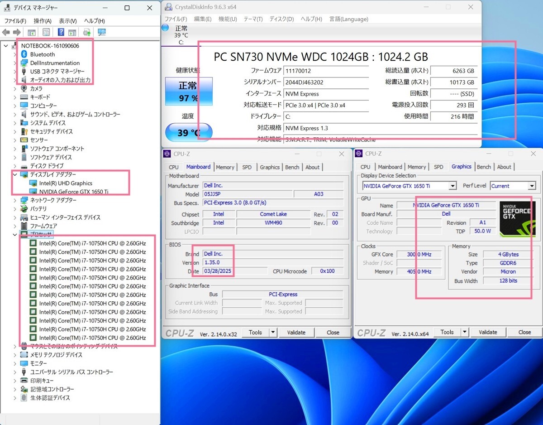Open the ディスク(D) menu in CrystalDiskInfo

[x=282, y=19]
